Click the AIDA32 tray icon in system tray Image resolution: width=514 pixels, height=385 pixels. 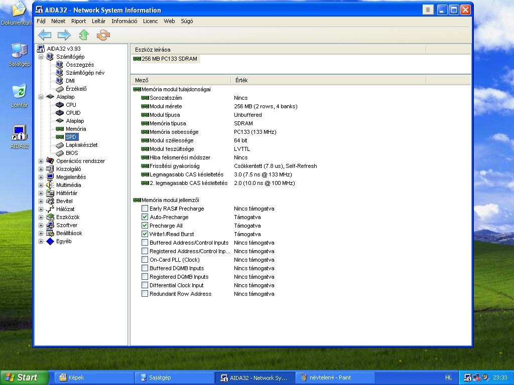pos(468,377)
